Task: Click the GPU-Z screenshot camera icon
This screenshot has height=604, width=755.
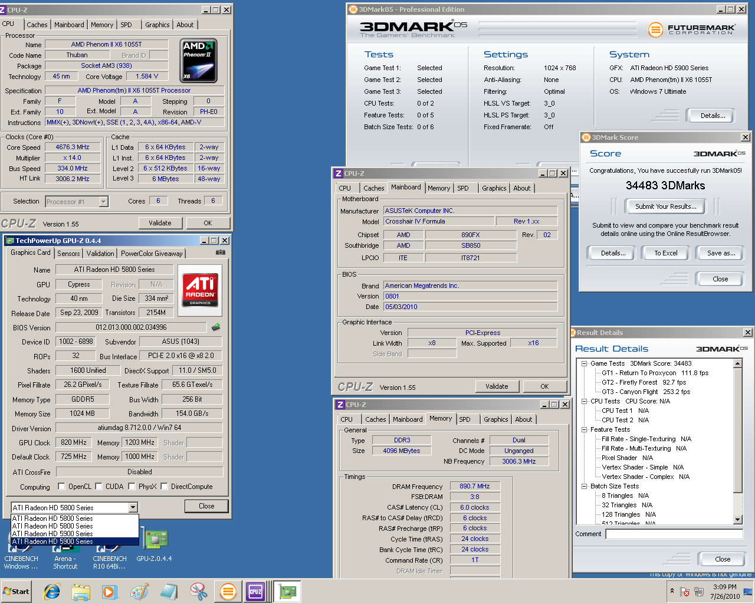Action: coord(220,252)
